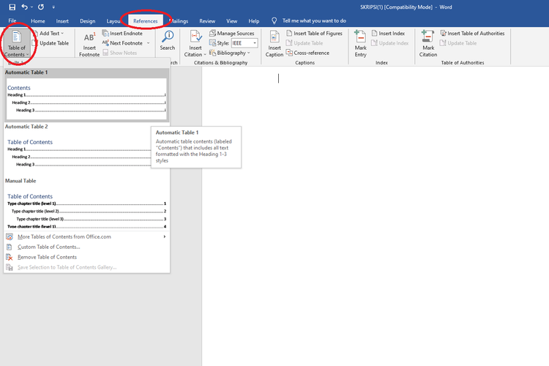Open the Insert ribbon tab

point(63,21)
